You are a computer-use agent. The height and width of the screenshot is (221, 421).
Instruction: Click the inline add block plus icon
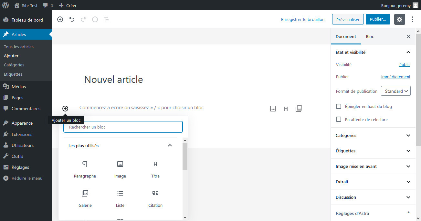pos(65,109)
